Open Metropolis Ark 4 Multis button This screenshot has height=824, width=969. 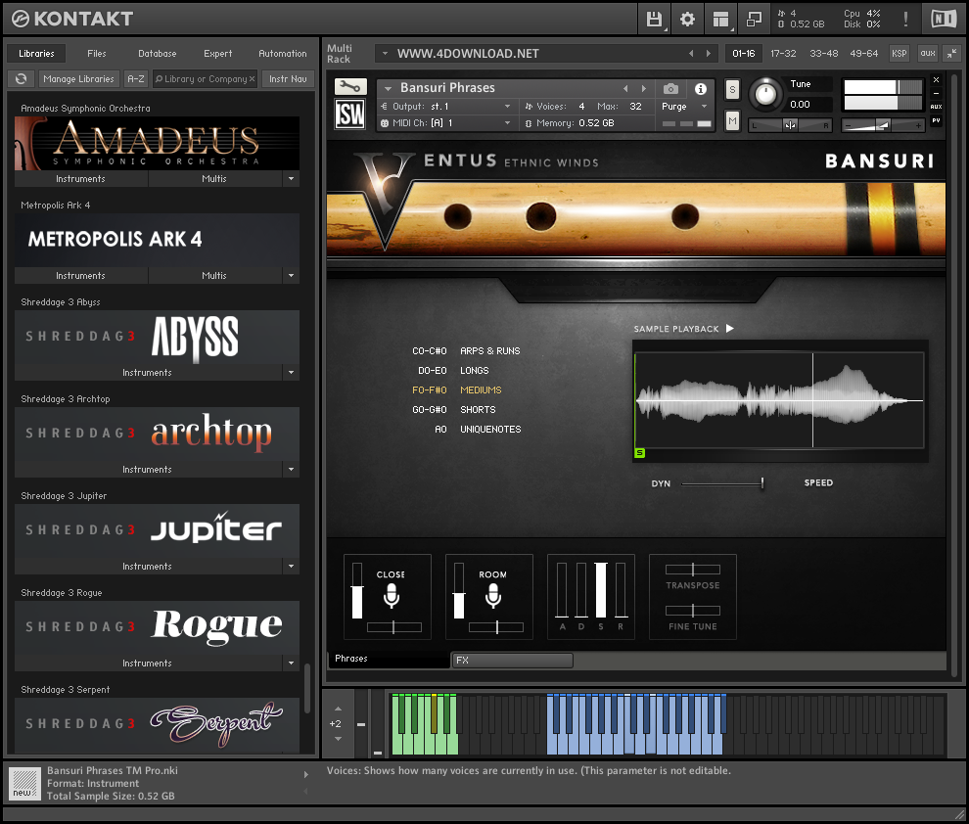pos(214,276)
